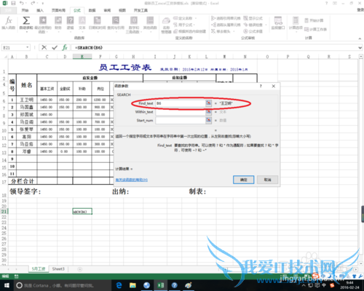Click inside the Start_num input field
This screenshot has width=364, height=291.
181,120
